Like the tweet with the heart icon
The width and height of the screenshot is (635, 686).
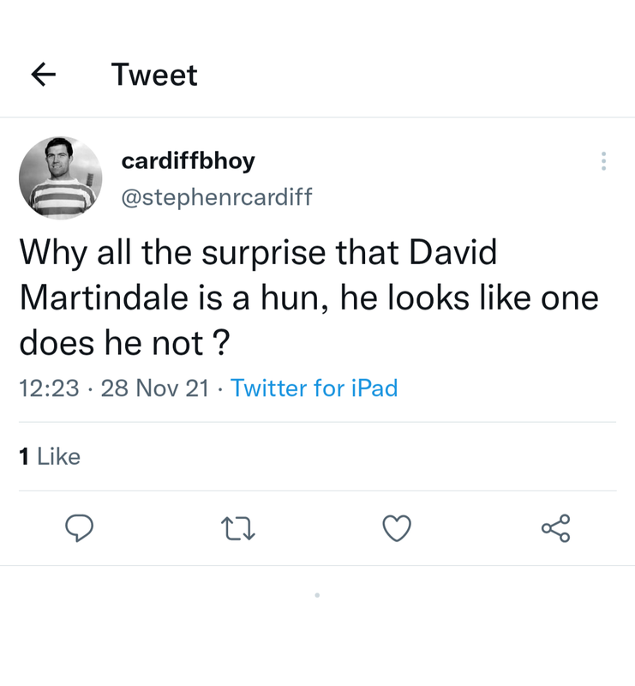click(x=397, y=528)
